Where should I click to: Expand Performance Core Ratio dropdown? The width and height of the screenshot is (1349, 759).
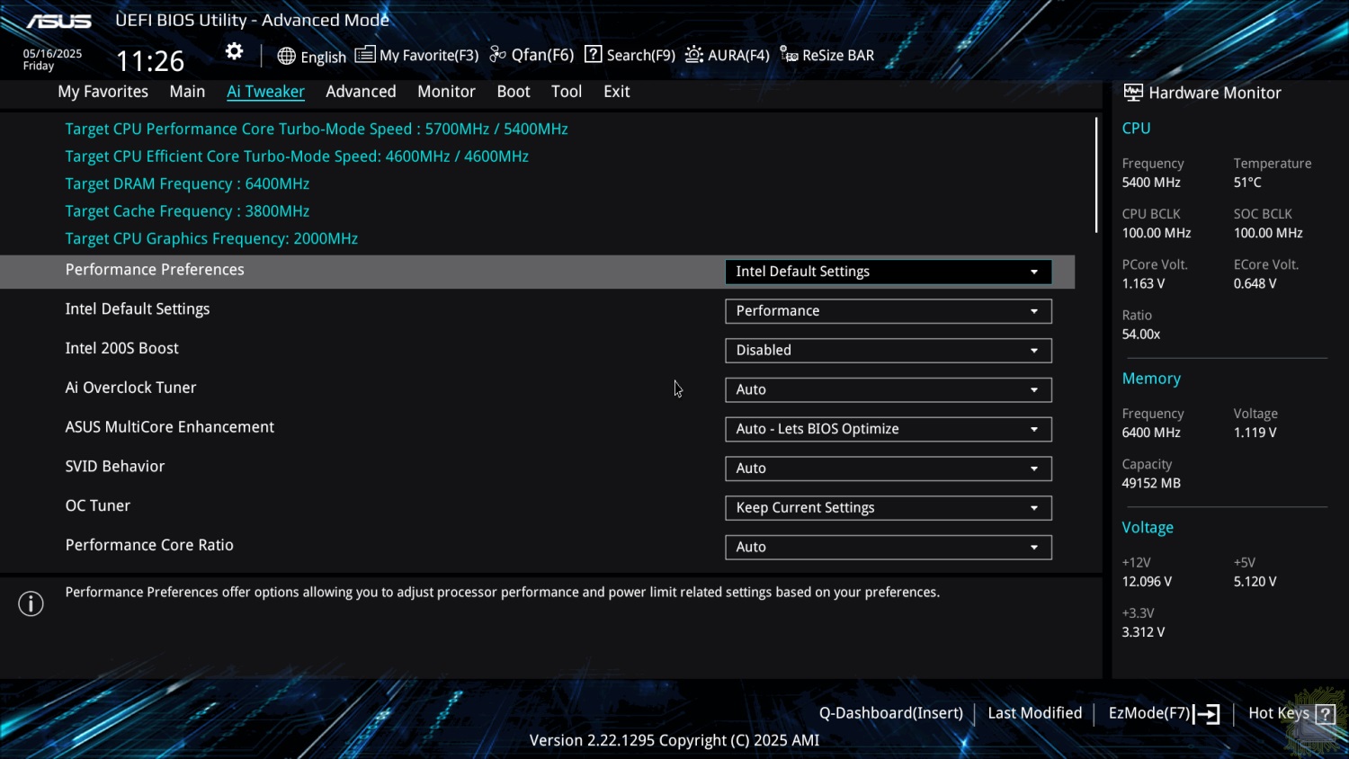889,547
